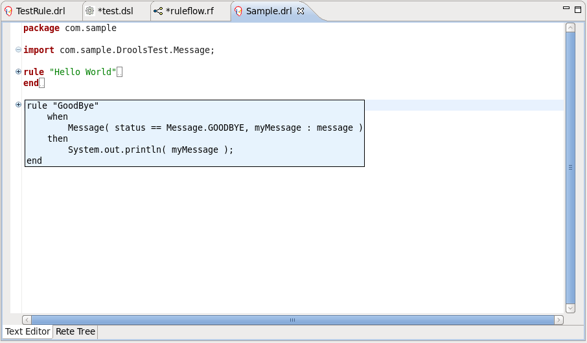Click the Drools icon on TestRule.drl tab
The height and width of the screenshot is (343, 587).
(8, 11)
